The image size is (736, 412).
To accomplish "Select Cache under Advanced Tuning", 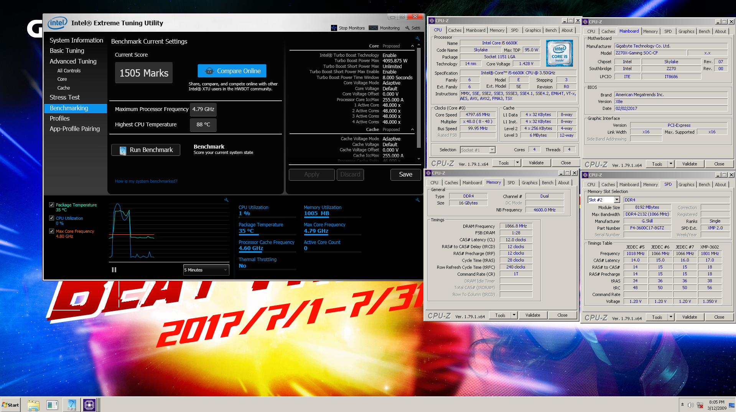I will [64, 88].
